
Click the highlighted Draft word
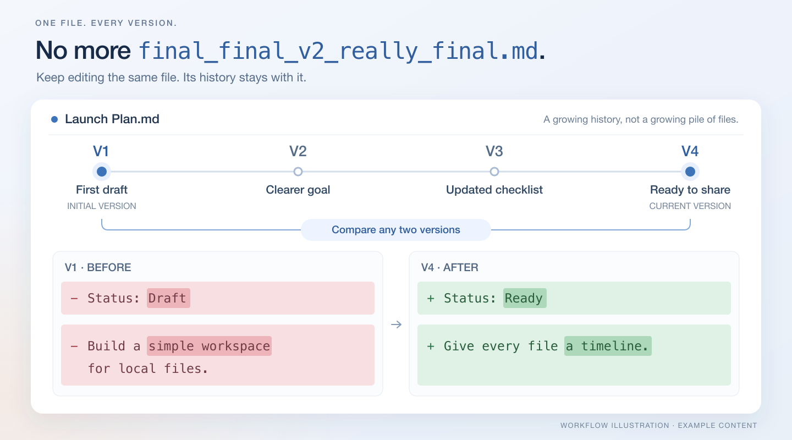pos(168,298)
